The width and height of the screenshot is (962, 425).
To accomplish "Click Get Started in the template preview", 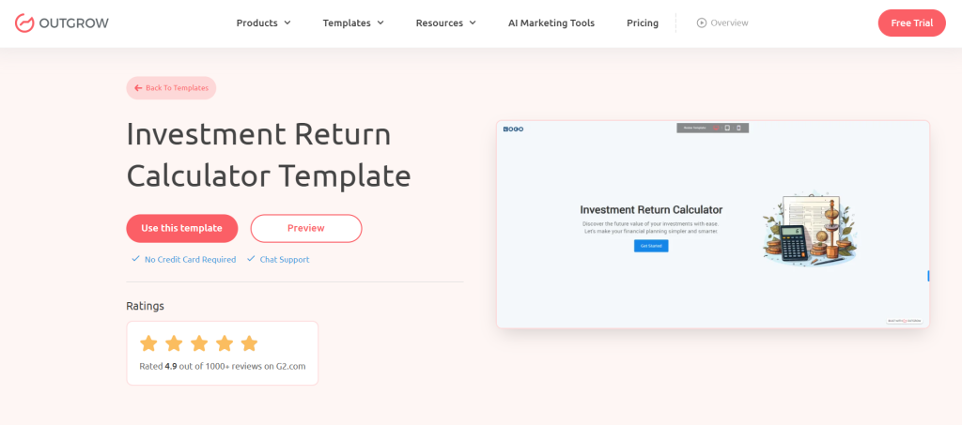I will 651,246.
